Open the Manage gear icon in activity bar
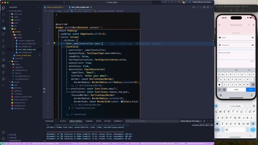Viewport: 258px width, 145px height. click(x=3, y=139)
